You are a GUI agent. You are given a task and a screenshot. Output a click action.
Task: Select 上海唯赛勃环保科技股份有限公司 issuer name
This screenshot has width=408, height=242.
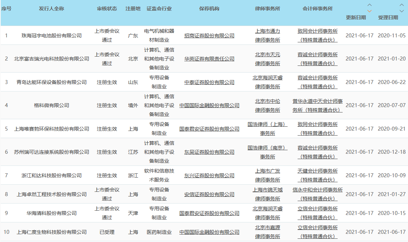click(x=51, y=129)
